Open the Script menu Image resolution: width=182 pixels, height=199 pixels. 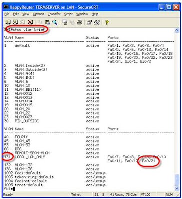(68, 14)
